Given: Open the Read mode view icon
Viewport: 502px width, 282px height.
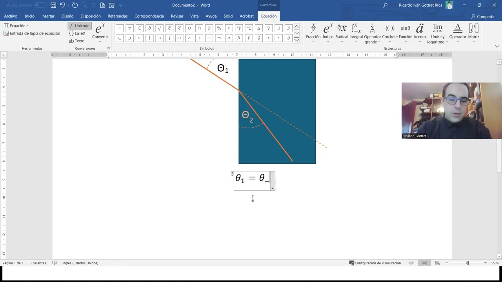Looking at the screenshot, I should (x=411, y=263).
